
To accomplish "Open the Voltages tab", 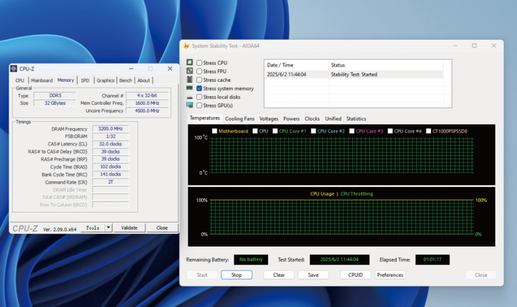I will [x=269, y=119].
